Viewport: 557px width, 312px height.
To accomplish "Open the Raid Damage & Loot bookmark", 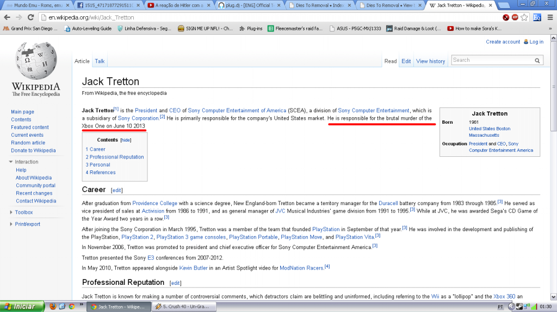I will coord(414,28).
